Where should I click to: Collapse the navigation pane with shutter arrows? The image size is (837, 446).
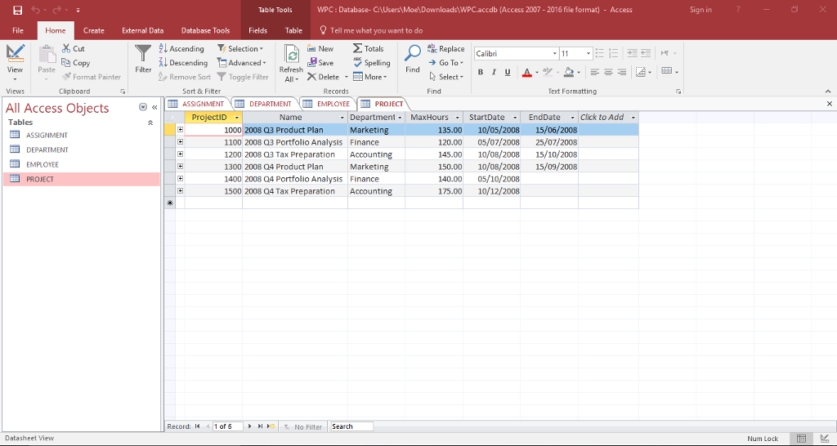click(x=154, y=107)
